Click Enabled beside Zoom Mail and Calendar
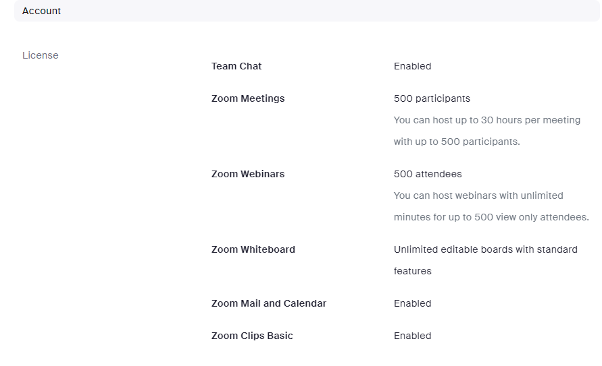 pos(412,303)
